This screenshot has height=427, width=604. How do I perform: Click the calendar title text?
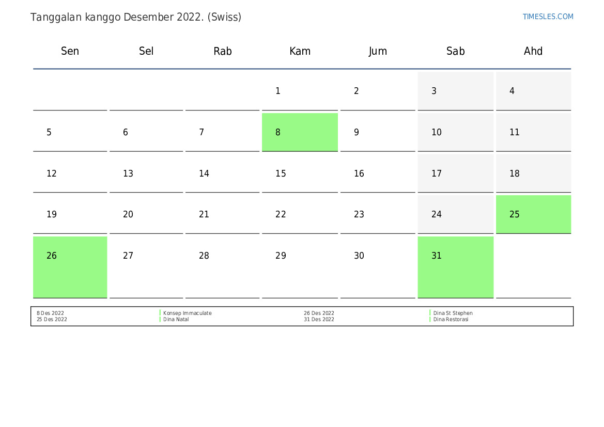[136, 17]
